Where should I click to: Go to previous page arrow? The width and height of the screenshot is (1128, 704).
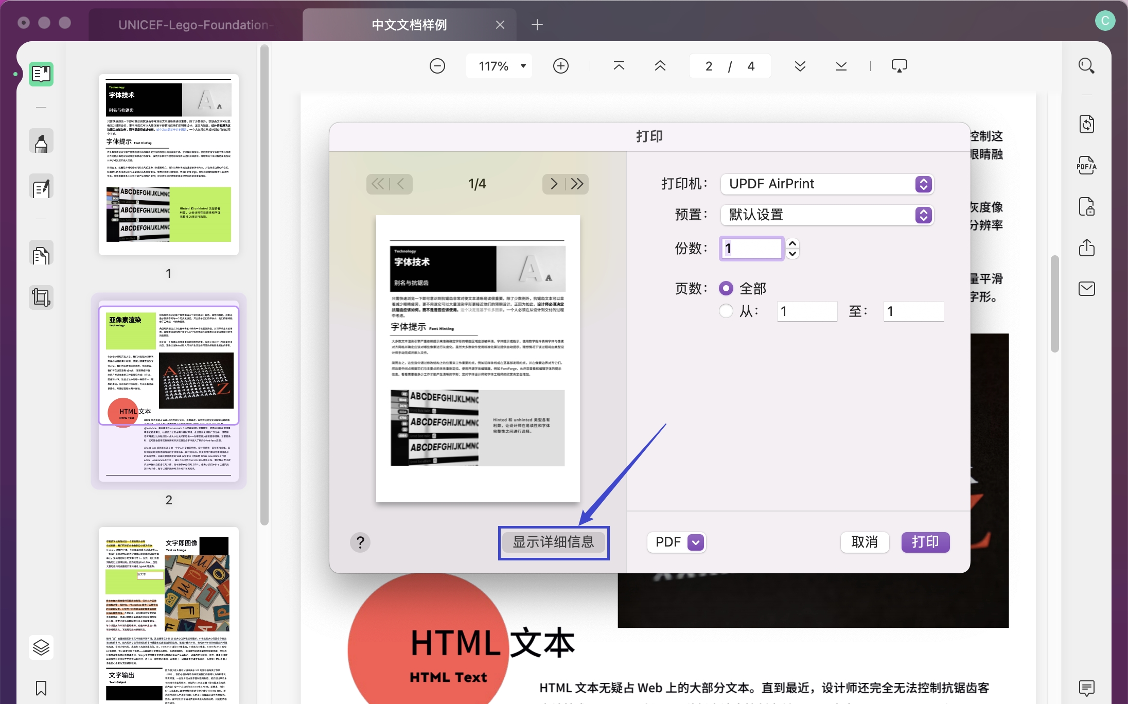tap(660, 66)
